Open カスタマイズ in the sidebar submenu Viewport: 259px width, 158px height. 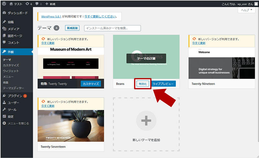tap(11, 65)
